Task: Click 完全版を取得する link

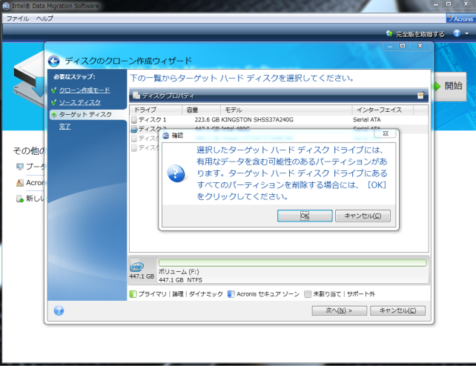Action: 420,34
